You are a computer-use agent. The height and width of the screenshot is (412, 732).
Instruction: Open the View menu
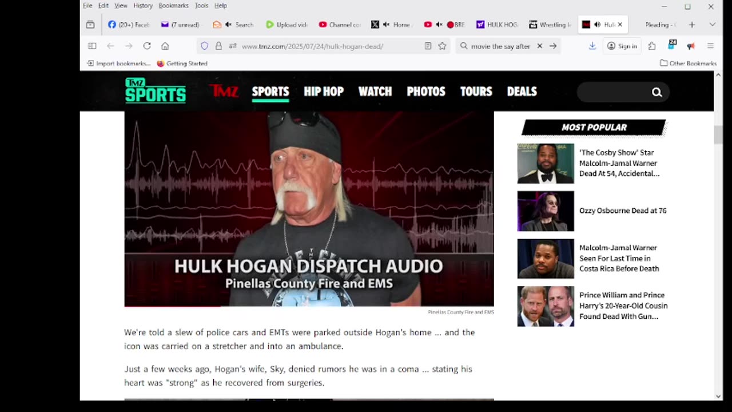[121, 6]
